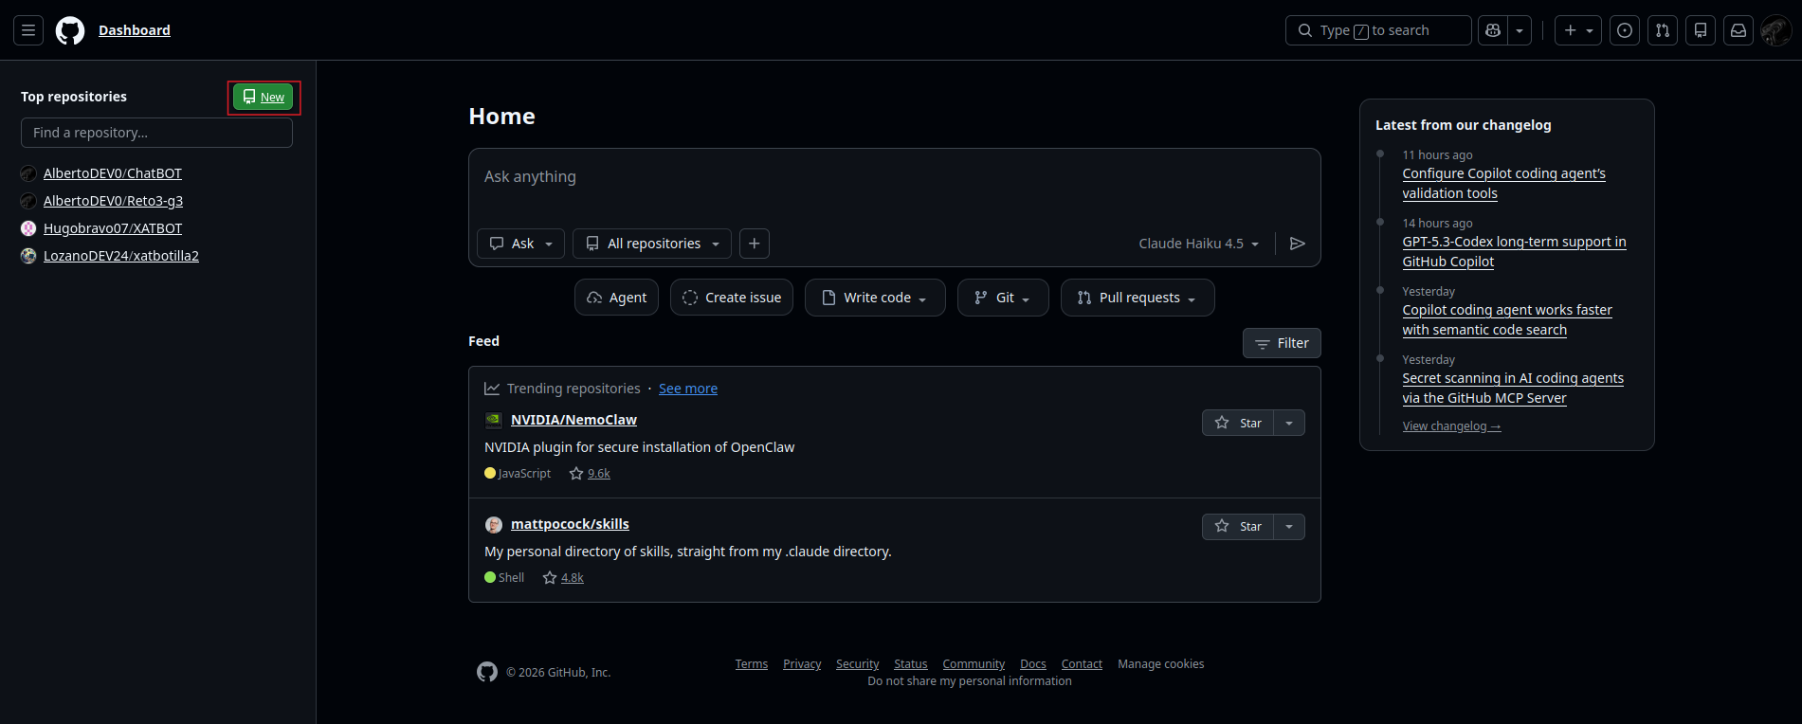The image size is (1802, 724).
Task: Open Pull requests icon in header
Action: (1663, 30)
